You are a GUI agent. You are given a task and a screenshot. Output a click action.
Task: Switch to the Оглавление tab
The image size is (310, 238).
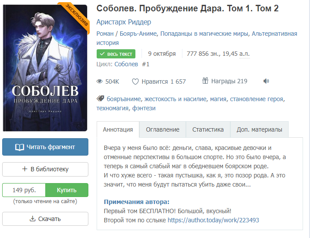(x=162, y=129)
